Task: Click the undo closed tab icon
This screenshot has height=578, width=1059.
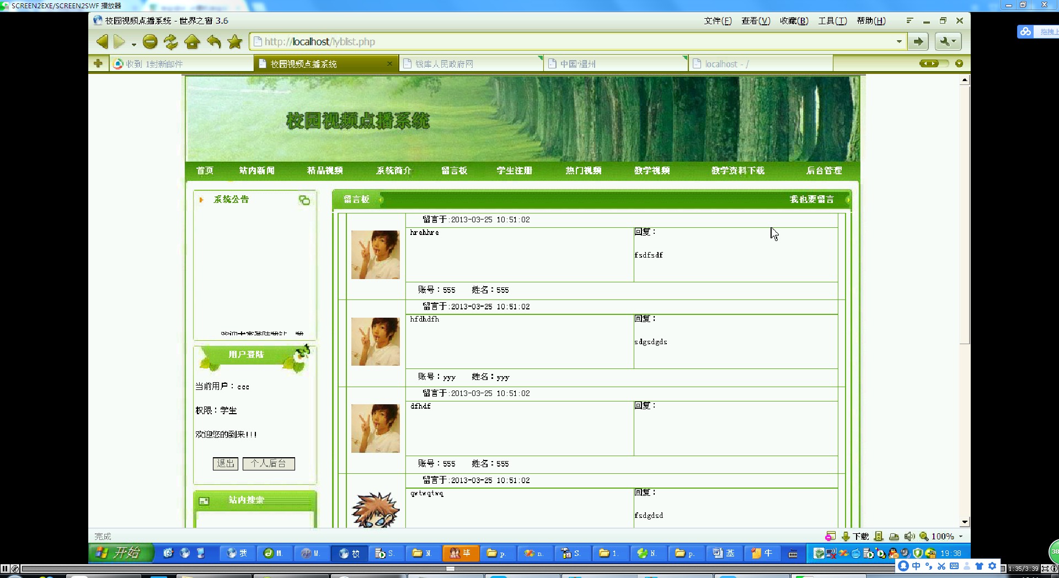Action: [x=213, y=41]
